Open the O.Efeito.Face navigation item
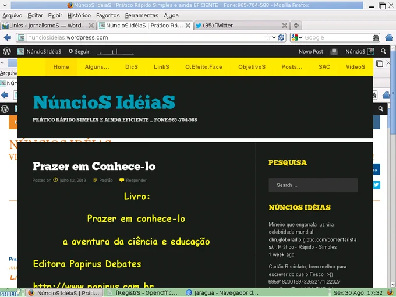The height and width of the screenshot is (297, 396). pyautogui.click(x=204, y=67)
